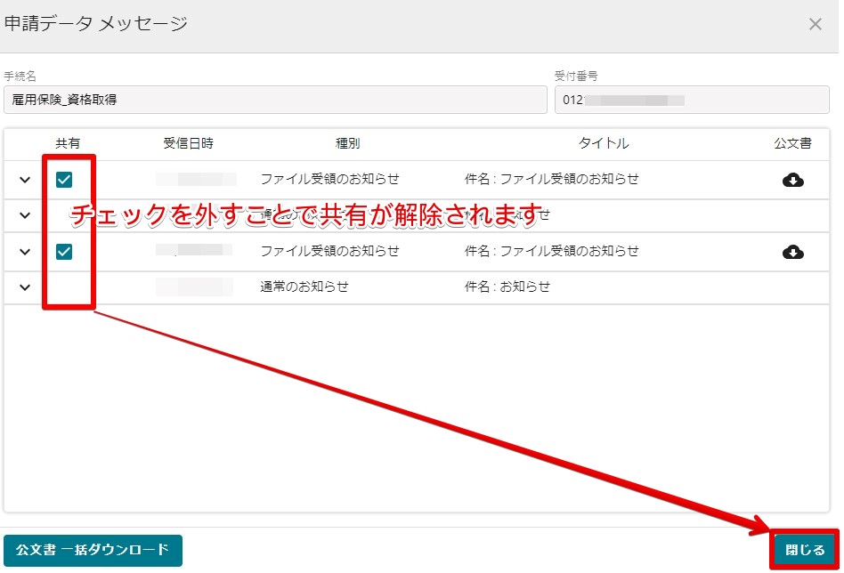Viewport: 844px width, 573px height.
Task: Click first row title 件名 : ファイル受領のお知らせ
Action: (551, 179)
